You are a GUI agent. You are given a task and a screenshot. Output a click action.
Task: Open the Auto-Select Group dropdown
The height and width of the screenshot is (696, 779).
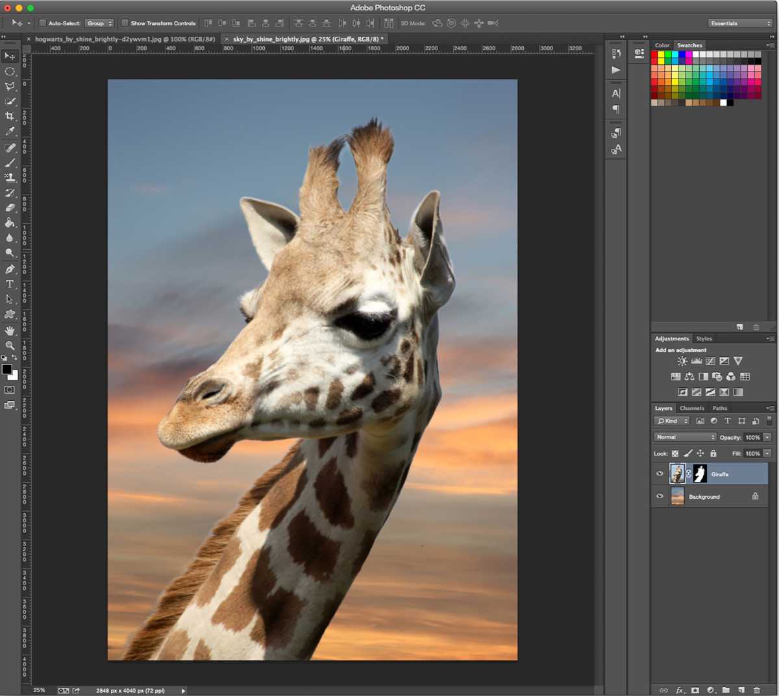tap(99, 23)
